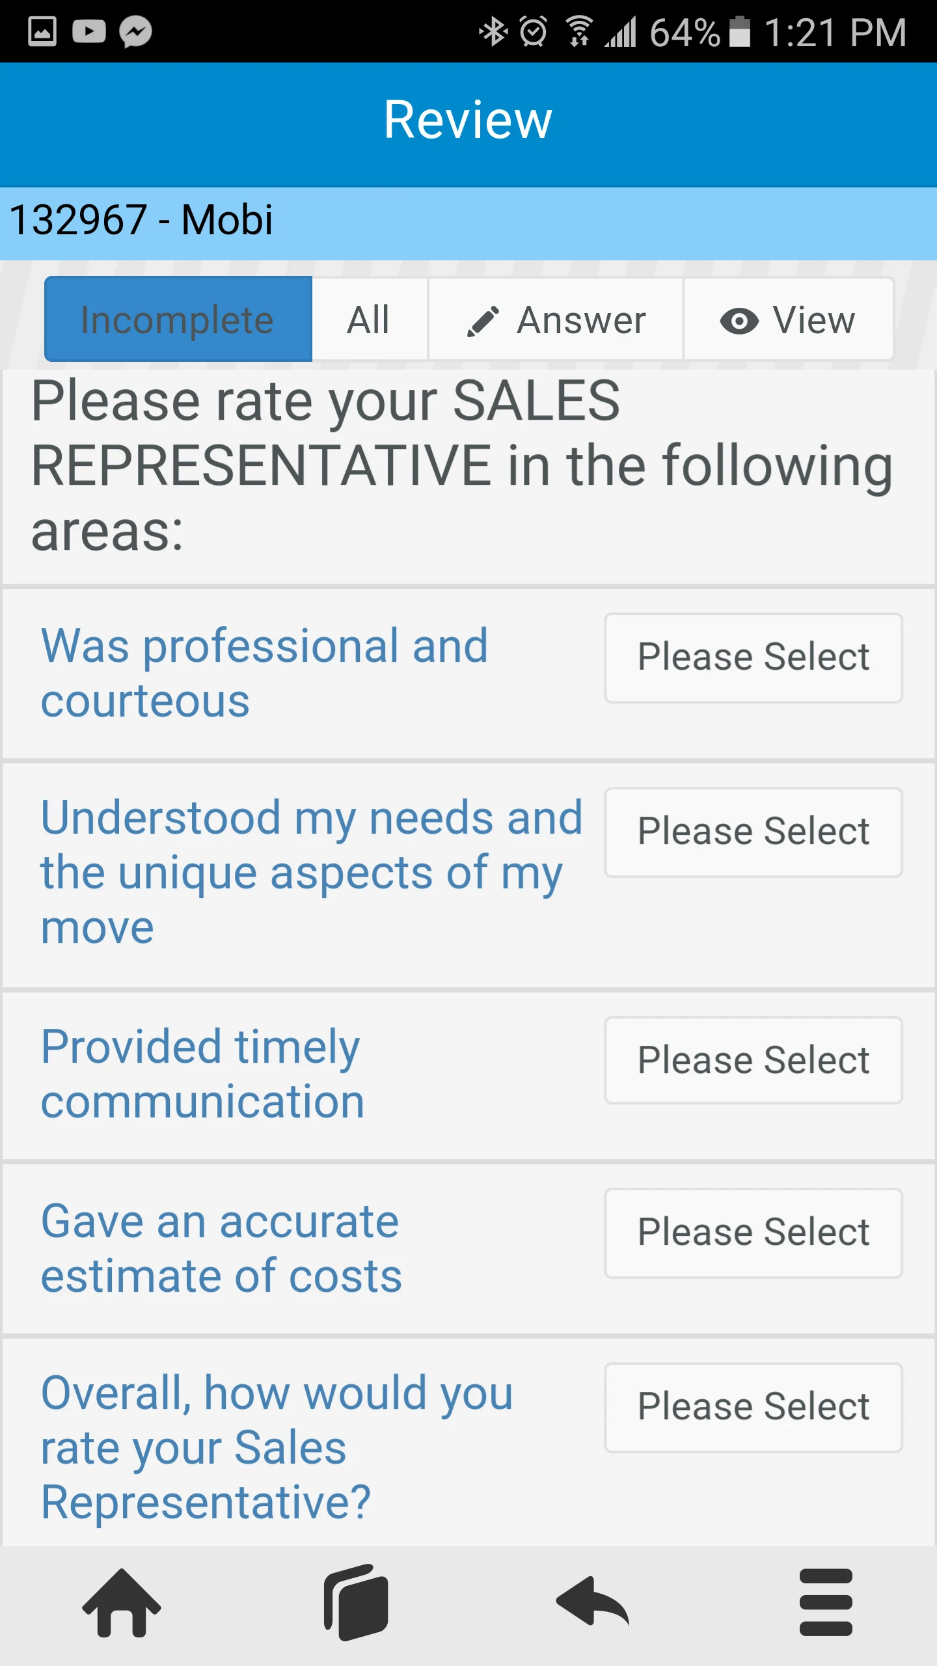This screenshot has height=1666, width=937.
Task: Tap the eye icon on View
Action: [739, 321]
